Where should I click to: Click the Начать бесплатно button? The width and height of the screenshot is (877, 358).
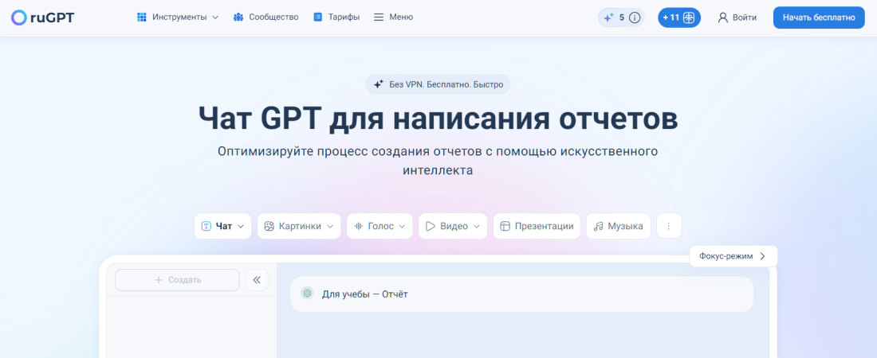pyautogui.click(x=818, y=18)
